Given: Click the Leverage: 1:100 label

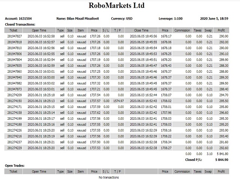Looking at the screenshot, I should (171, 19).
